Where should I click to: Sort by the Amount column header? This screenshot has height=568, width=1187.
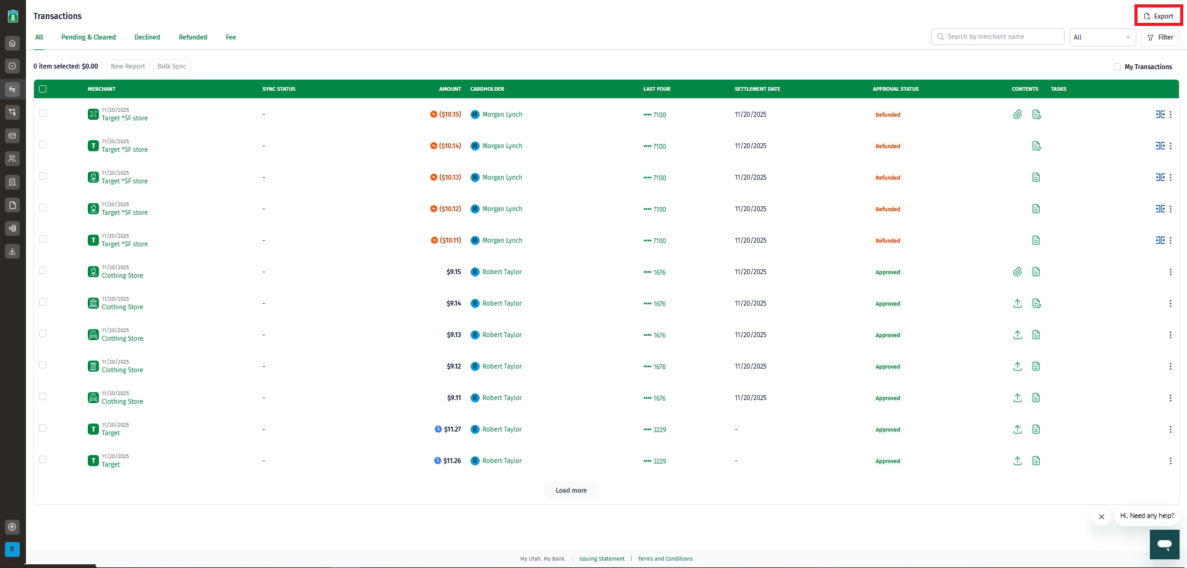click(450, 89)
